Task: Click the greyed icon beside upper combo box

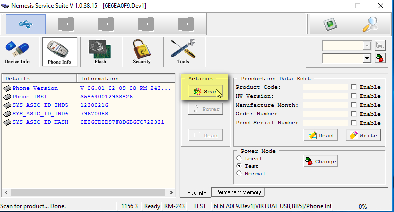Action: tap(380, 46)
